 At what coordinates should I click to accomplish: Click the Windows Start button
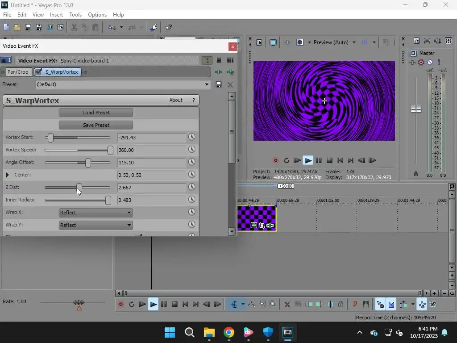(170, 332)
